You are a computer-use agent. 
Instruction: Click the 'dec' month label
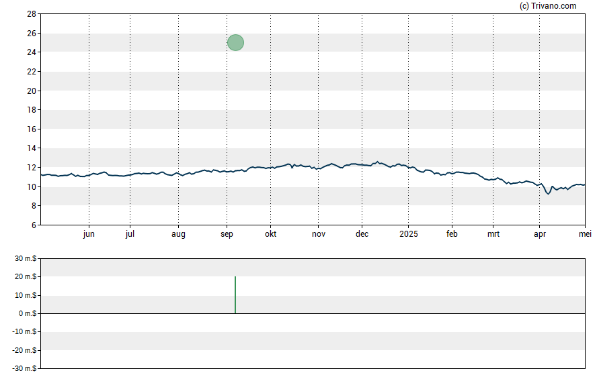(x=362, y=234)
